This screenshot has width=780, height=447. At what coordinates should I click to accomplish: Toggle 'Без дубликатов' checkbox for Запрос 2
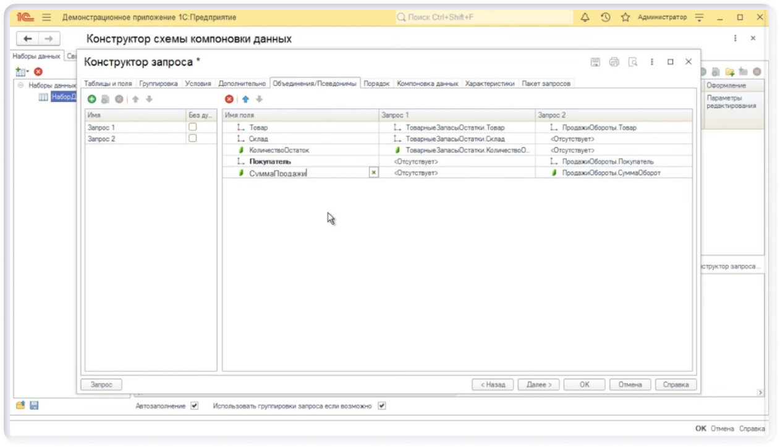pos(193,138)
